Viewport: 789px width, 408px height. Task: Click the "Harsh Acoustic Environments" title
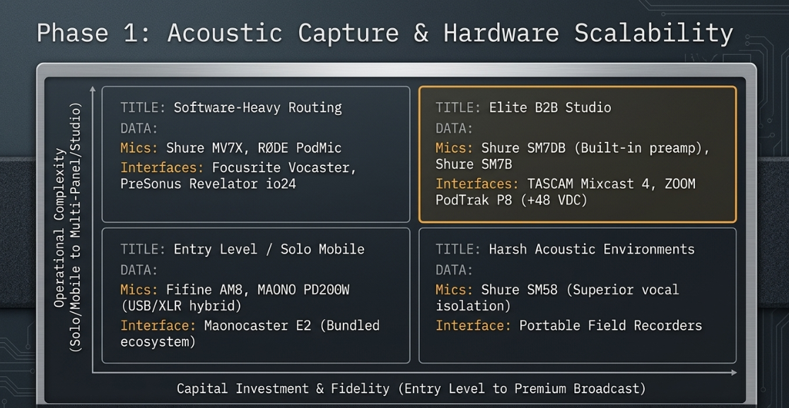click(592, 249)
